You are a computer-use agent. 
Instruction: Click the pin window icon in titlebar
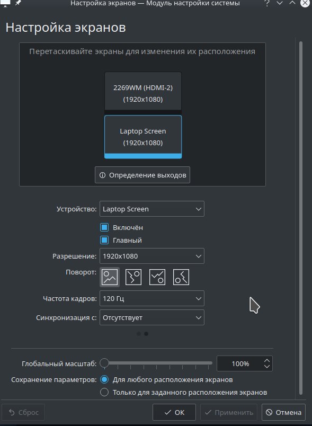[18, 3]
